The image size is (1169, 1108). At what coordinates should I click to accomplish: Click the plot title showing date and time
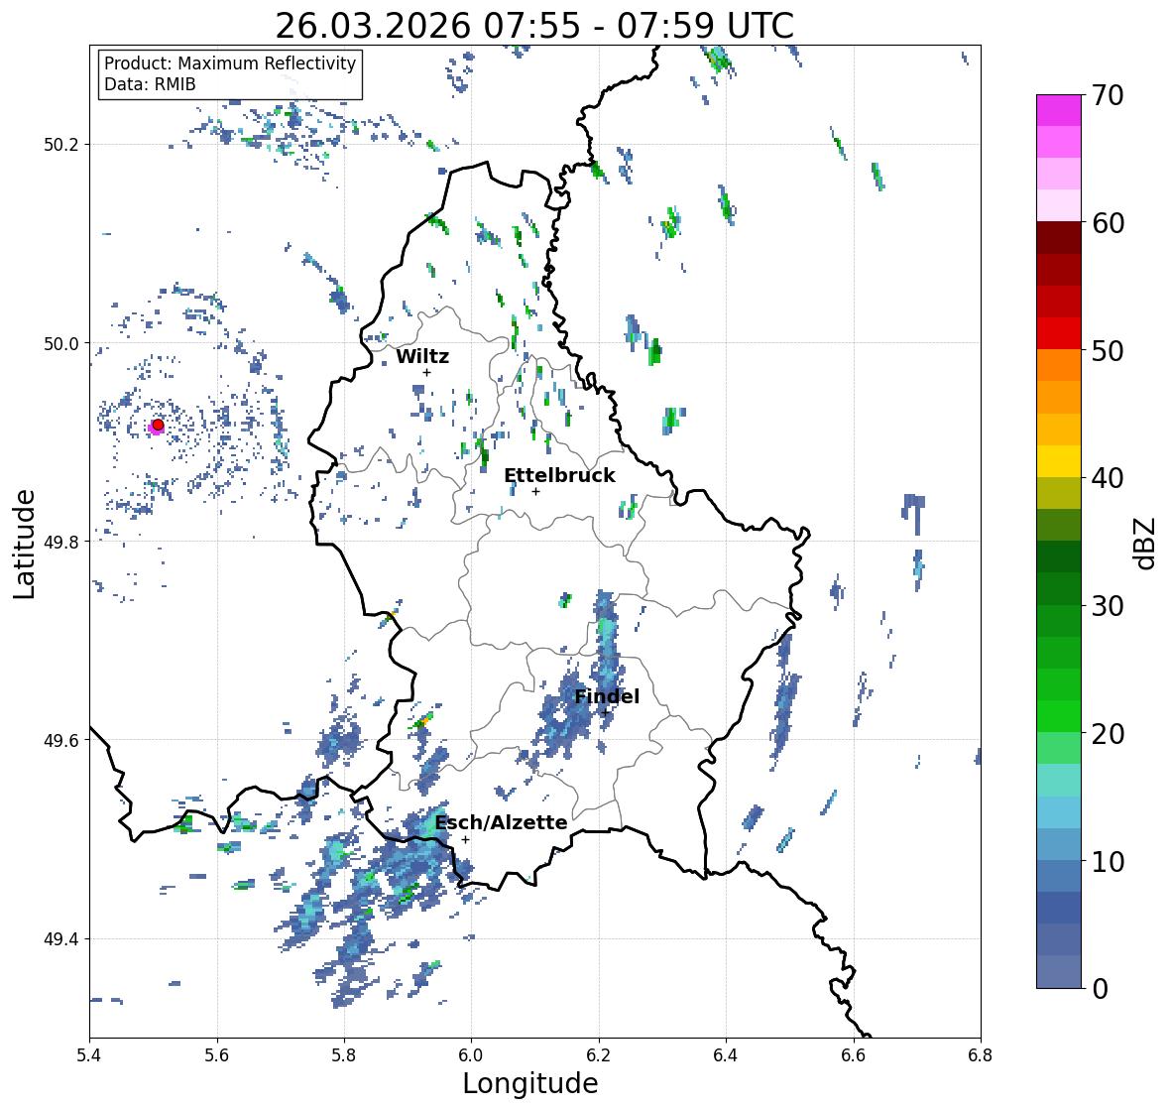pyautogui.click(x=534, y=26)
